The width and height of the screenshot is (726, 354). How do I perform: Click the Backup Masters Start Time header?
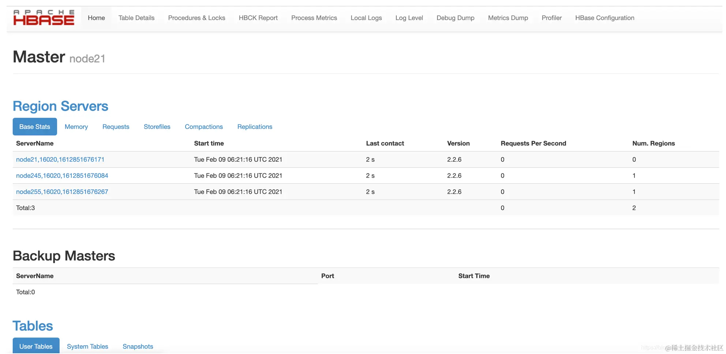click(474, 276)
